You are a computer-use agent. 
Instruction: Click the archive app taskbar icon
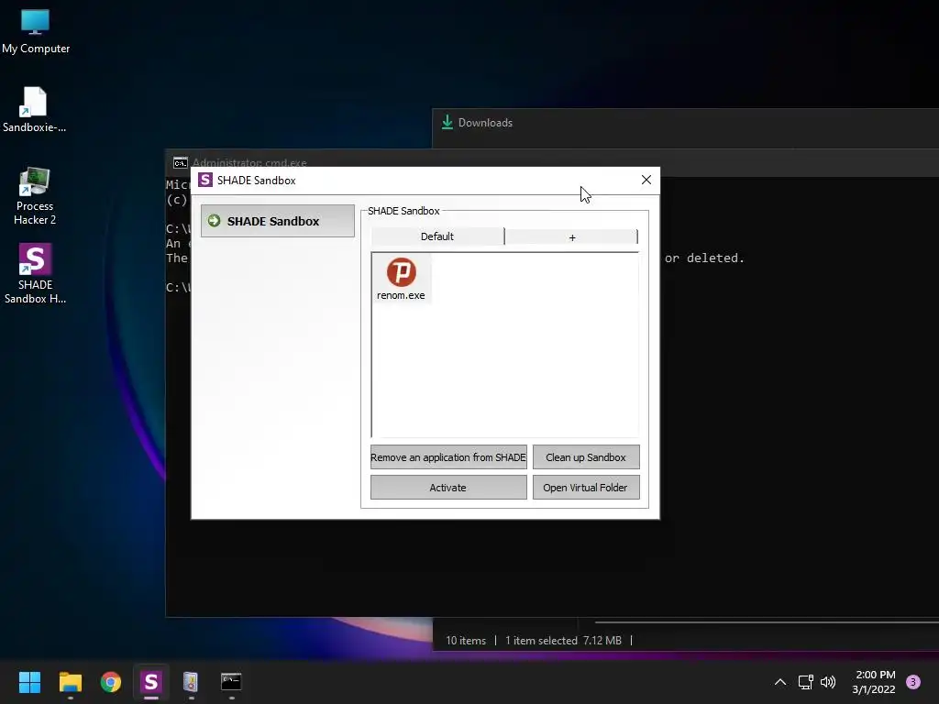coord(191,682)
